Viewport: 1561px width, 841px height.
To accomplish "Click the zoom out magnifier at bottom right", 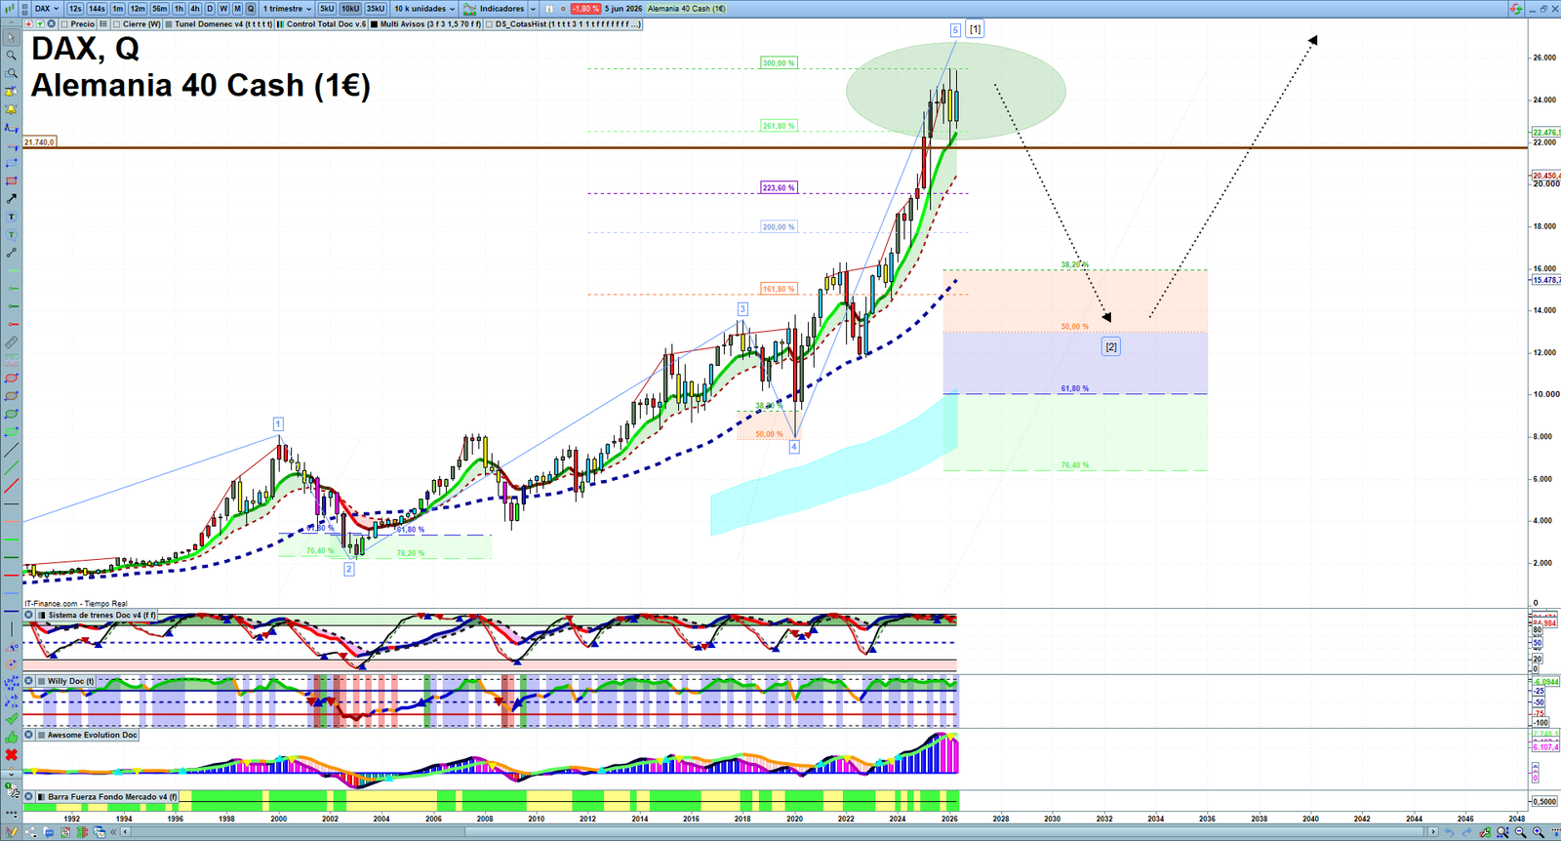I will [1520, 832].
